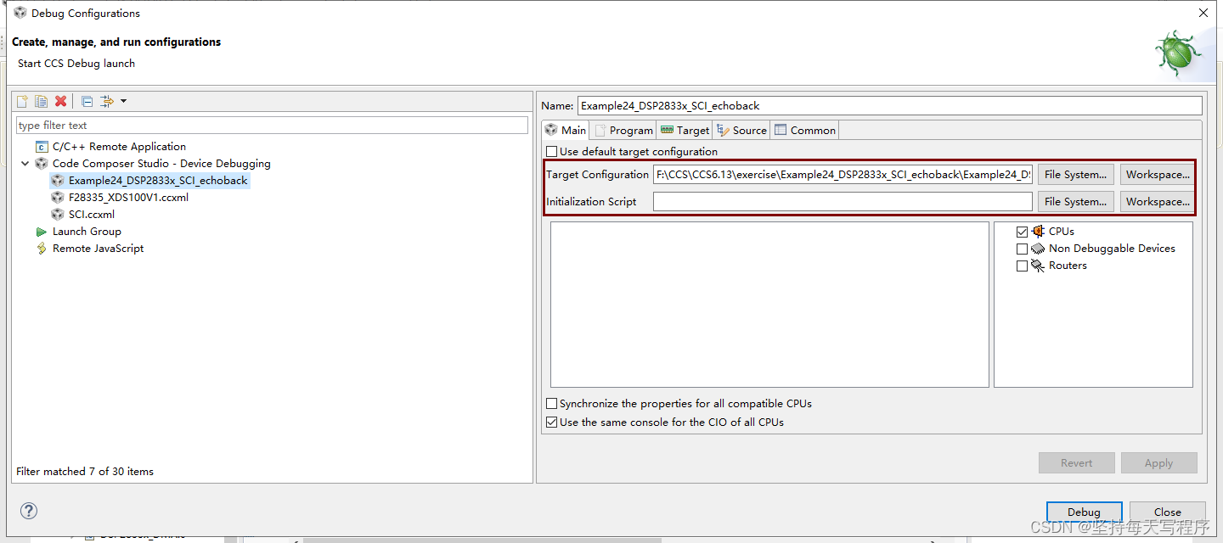Click the Close button at bottom
Viewport: 1223px width, 543px height.
pyautogui.click(x=1167, y=512)
